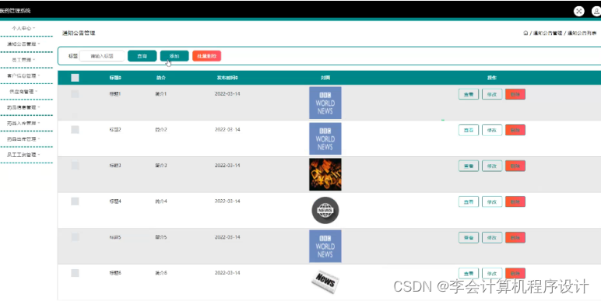
Task: Click the 标题5 title cell
Action: [x=115, y=237]
